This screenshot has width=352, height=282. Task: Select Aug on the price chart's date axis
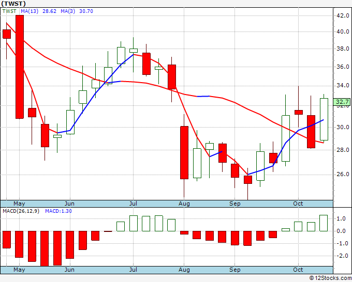(184, 203)
